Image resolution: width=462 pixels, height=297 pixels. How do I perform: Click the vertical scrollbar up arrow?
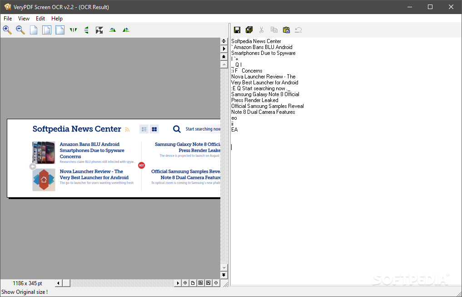click(224, 64)
